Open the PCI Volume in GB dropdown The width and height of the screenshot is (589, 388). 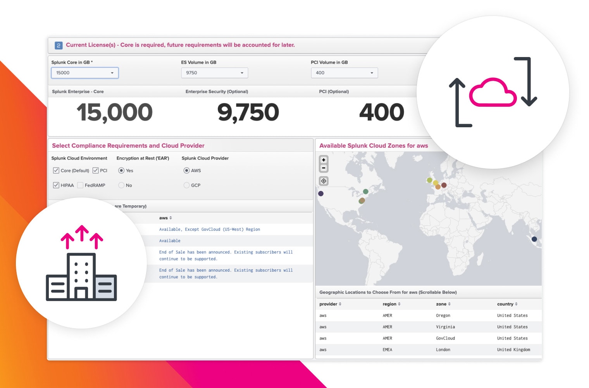[x=344, y=73]
